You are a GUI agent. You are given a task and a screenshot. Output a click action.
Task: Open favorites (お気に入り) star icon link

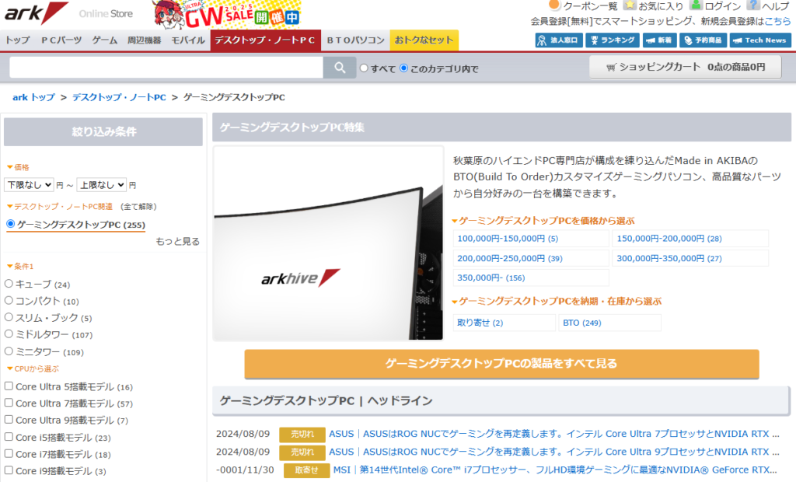point(653,6)
